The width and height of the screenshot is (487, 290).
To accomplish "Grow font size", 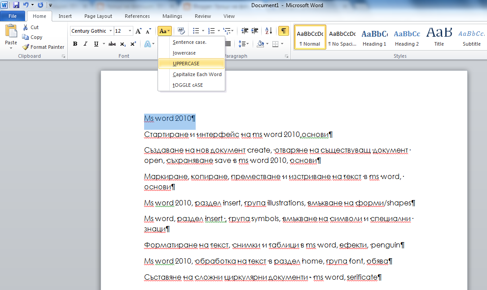I will click(x=139, y=31).
